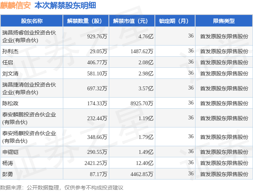Click the 限售类型 column header

pos(224,21)
